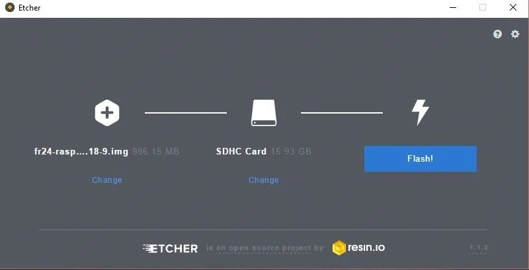Click the hexagon plus select-image icon

click(x=107, y=113)
